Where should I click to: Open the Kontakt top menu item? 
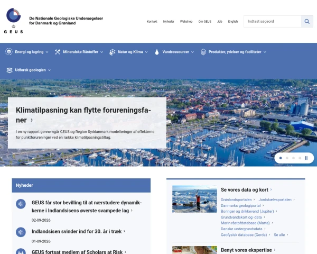(x=152, y=22)
